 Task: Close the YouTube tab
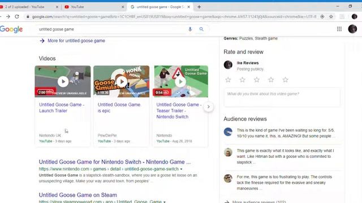coord(123,7)
